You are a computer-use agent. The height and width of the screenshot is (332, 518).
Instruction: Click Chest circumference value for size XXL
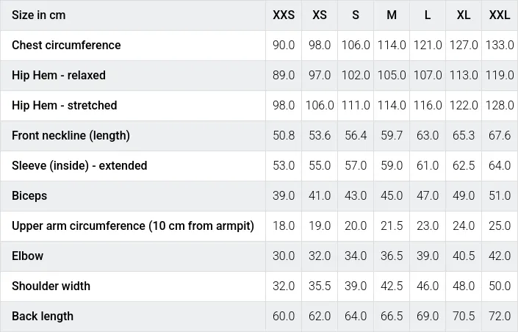click(x=500, y=45)
